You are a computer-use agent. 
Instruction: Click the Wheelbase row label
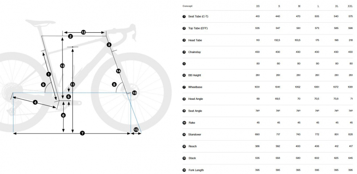pyautogui.click(x=195, y=87)
